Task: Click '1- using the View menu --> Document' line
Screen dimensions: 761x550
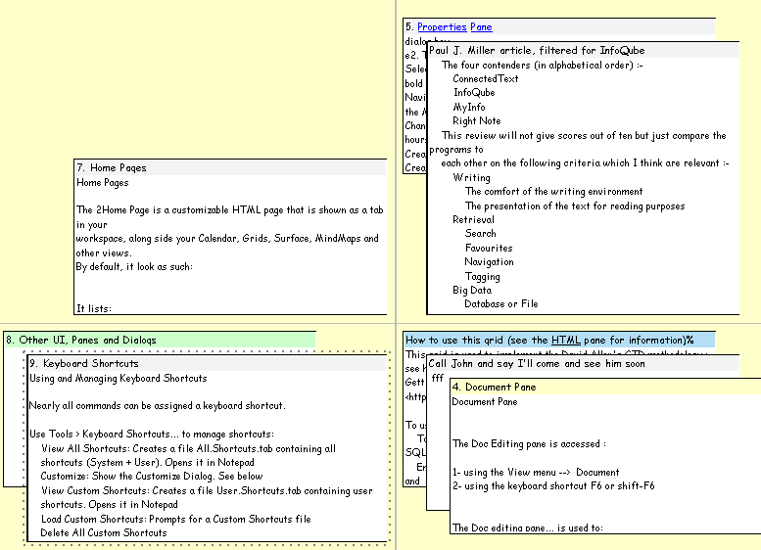Action: click(x=536, y=473)
